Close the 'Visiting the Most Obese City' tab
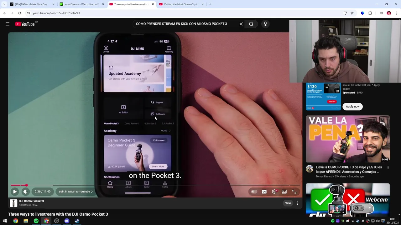401x225 pixels. click(x=202, y=4)
